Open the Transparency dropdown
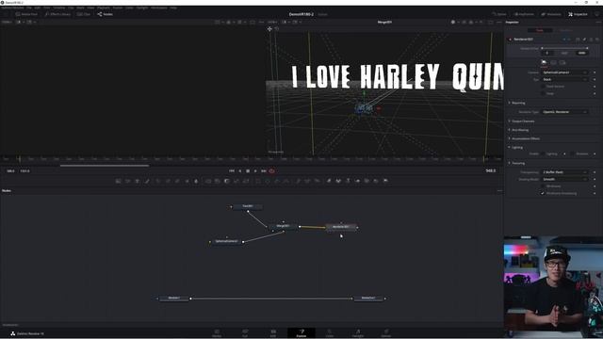The height and width of the screenshot is (339, 603). point(564,172)
